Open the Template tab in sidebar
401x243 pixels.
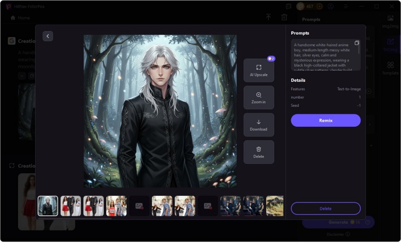[x=390, y=68]
